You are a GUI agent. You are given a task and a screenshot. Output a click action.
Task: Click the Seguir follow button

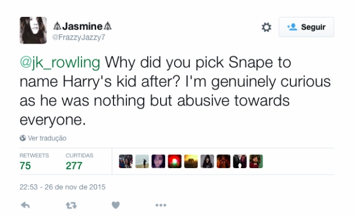point(306,27)
